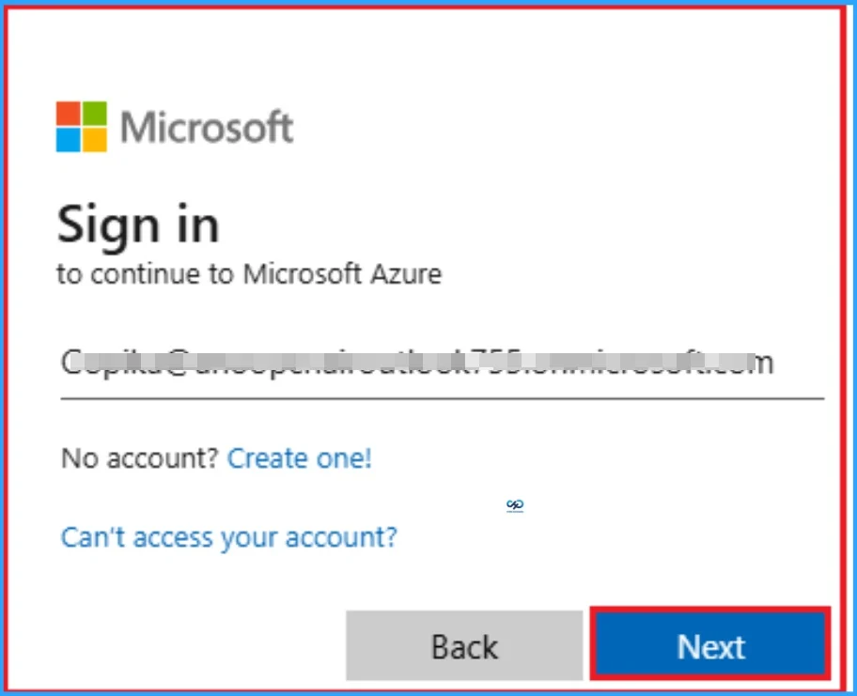Click the infinity-shaped brand icon in the center

514,504
